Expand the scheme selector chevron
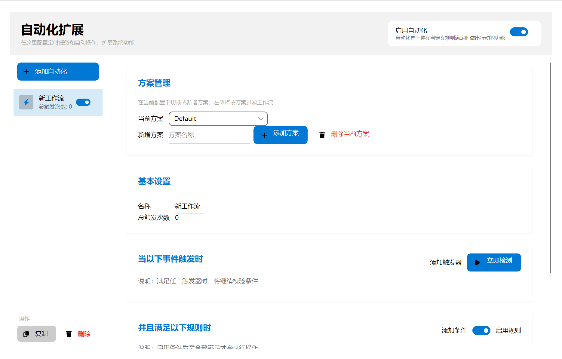The height and width of the screenshot is (359, 562). (x=260, y=119)
